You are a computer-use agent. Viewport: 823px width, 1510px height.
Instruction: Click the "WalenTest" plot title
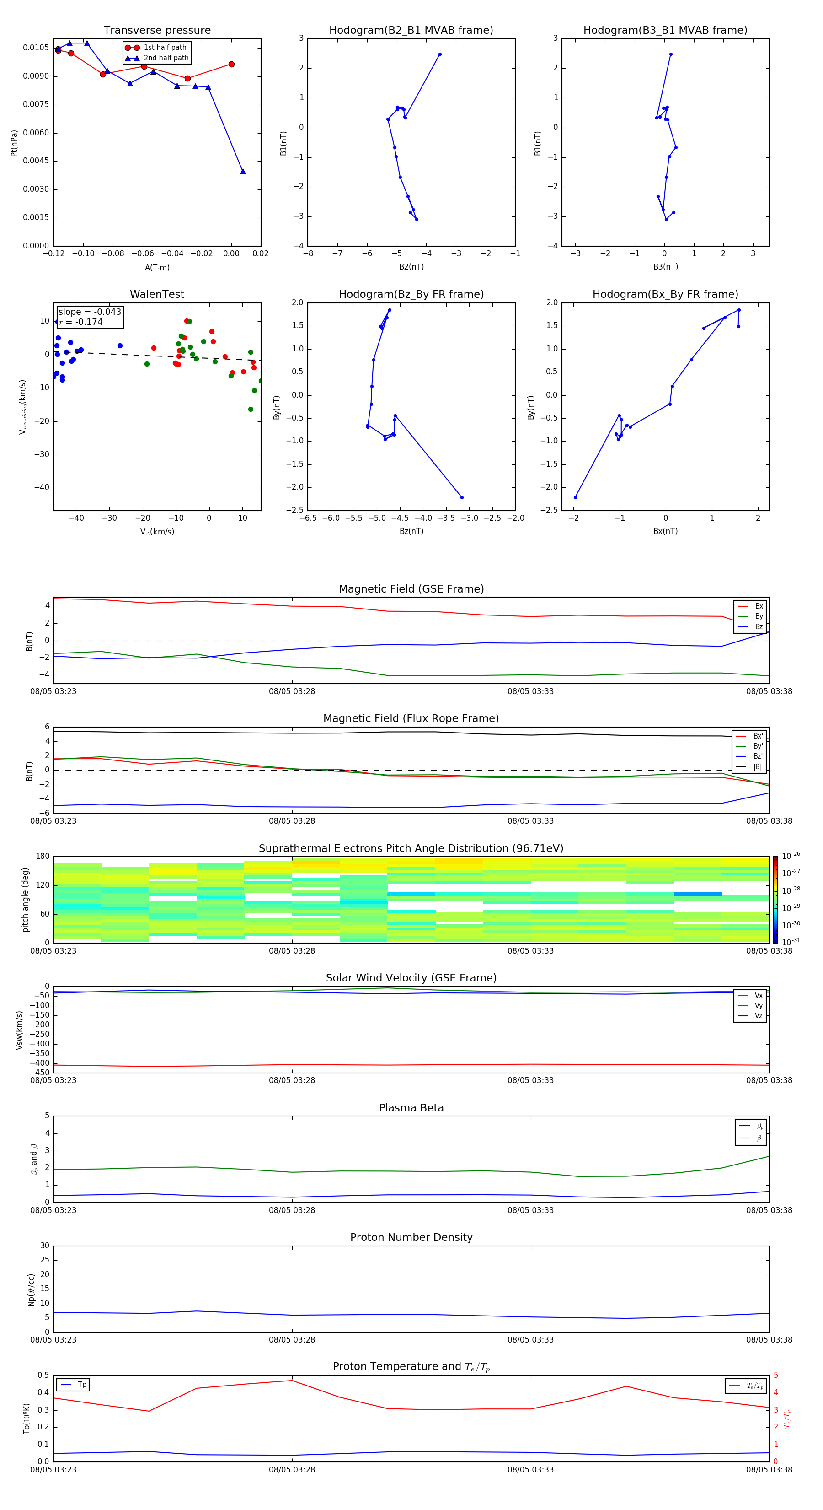pyautogui.click(x=157, y=294)
